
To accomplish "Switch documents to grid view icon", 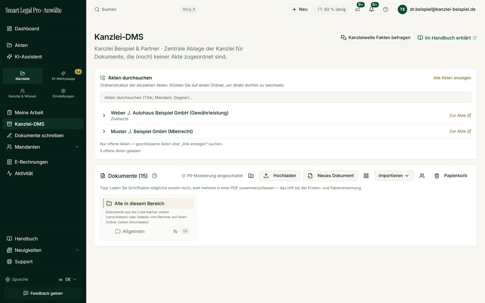I will (x=366, y=176).
